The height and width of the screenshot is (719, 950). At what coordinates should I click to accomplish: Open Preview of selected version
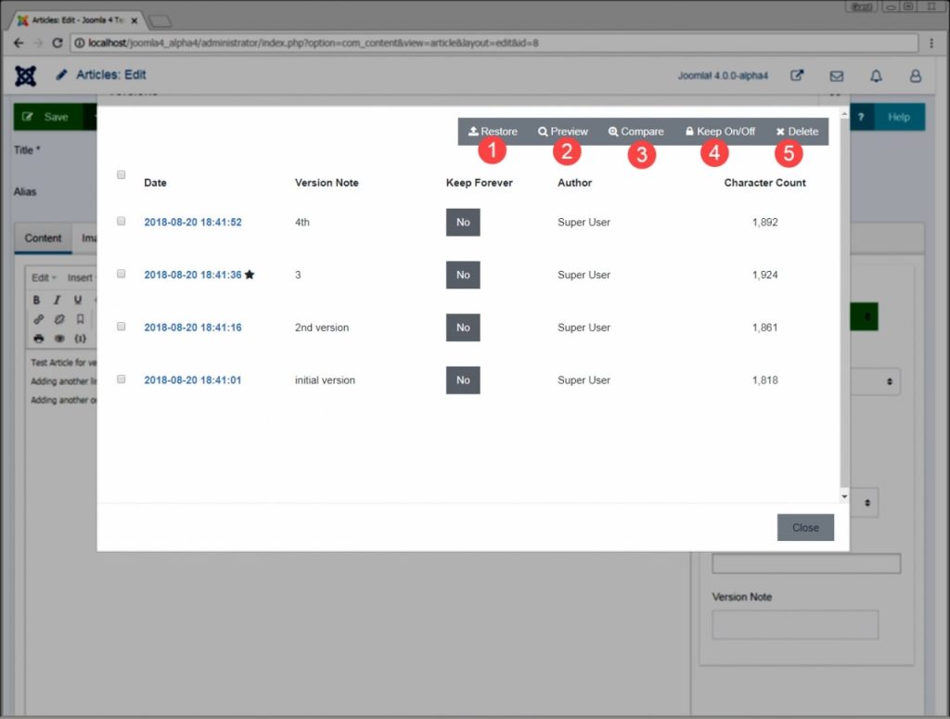563,132
